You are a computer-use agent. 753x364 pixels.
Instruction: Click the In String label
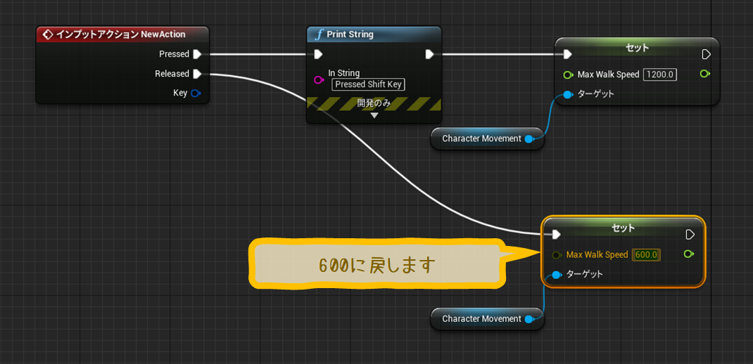coord(344,72)
